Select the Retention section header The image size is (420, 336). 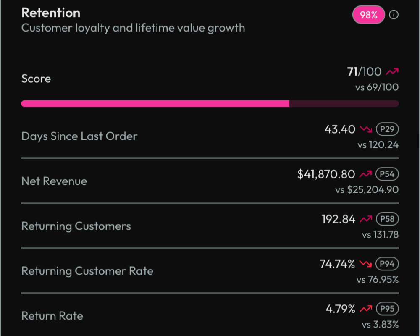[x=51, y=13]
